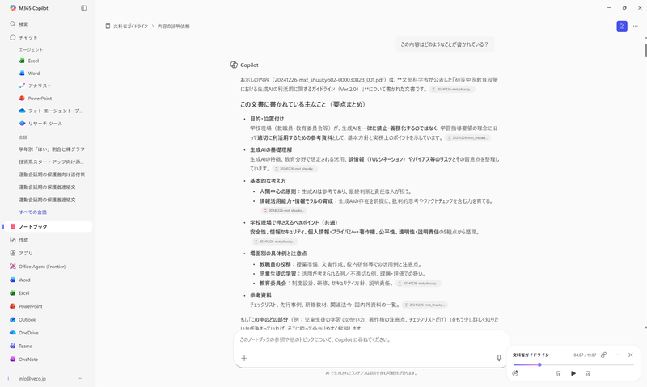Screen dimensions: 647x387
Task: Open the top-right more options menu
Action: click(x=636, y=26)
